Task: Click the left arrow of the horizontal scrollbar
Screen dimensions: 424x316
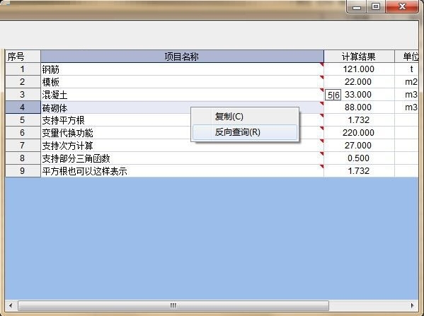Action: [11, 305]
